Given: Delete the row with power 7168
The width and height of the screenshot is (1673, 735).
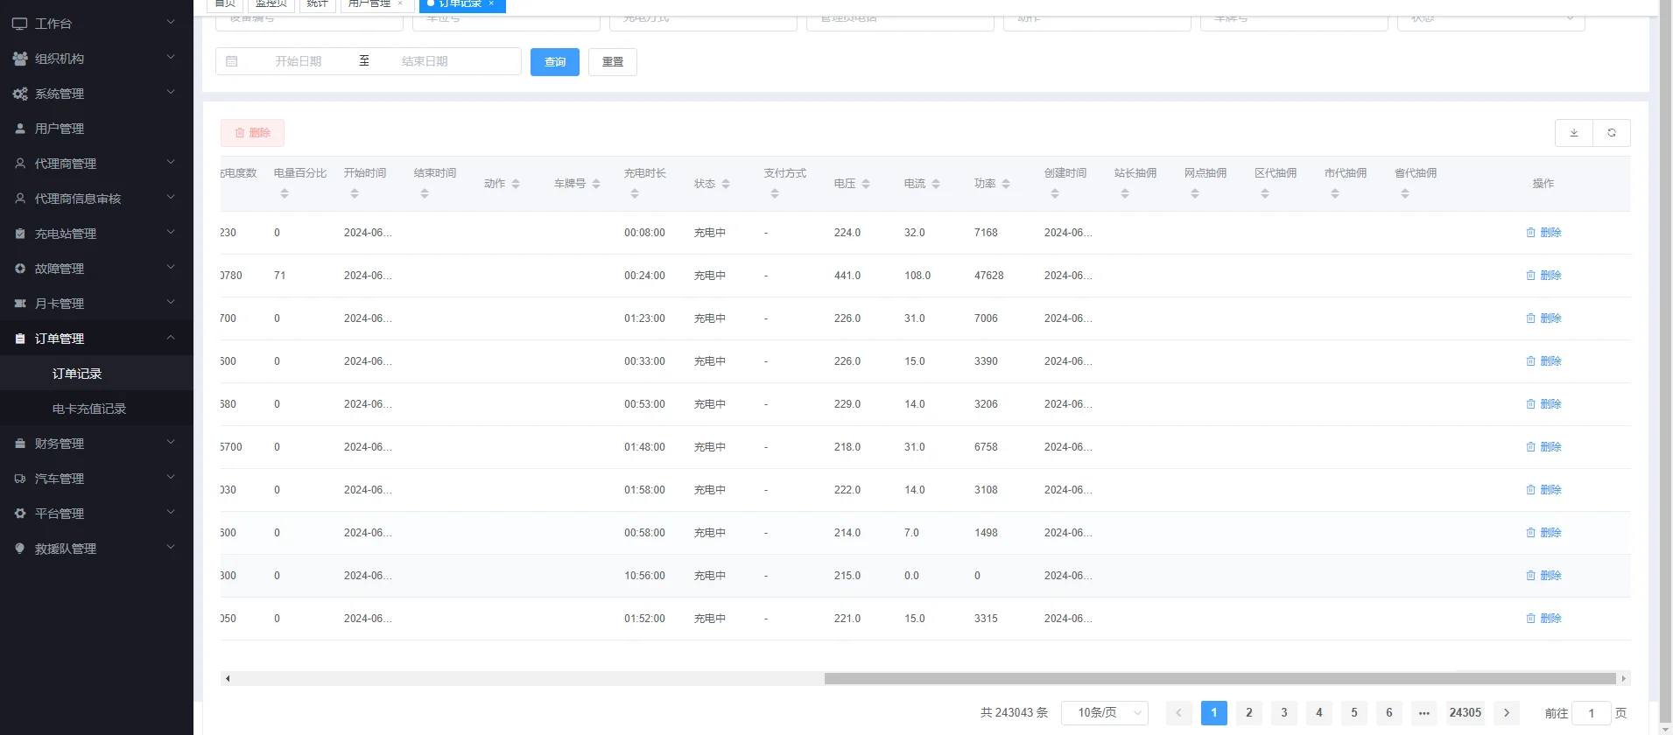Looking at the screenshot, I should click(x=1543, y=233).
